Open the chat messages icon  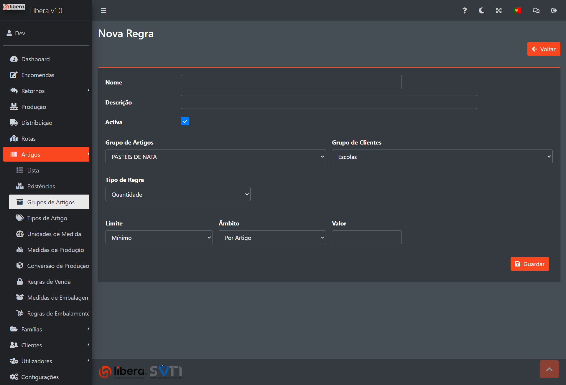coord(536,11)
